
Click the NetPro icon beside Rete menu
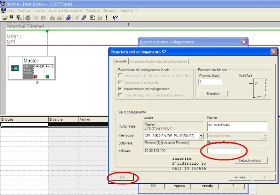tap(3, 11)
